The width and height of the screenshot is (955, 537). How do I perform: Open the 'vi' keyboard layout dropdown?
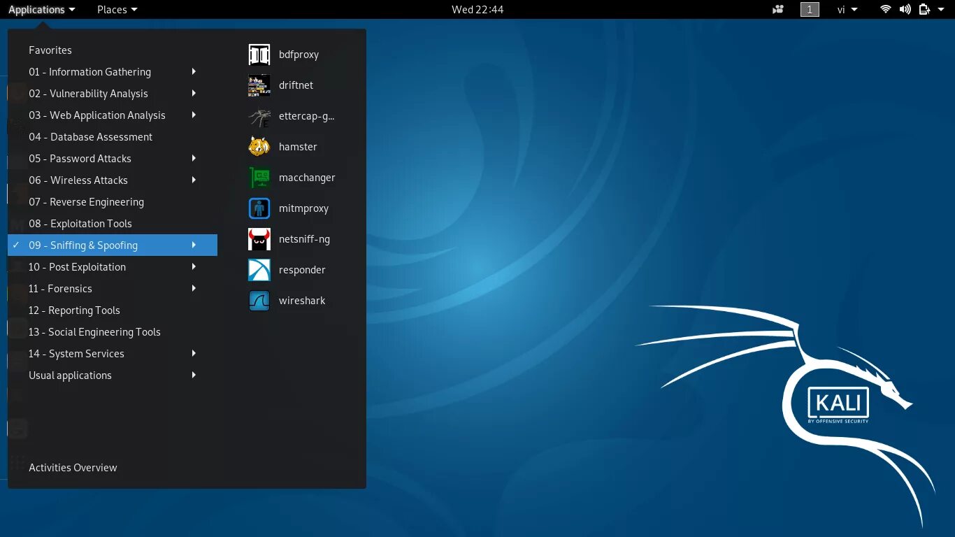[x=847, y=9]
